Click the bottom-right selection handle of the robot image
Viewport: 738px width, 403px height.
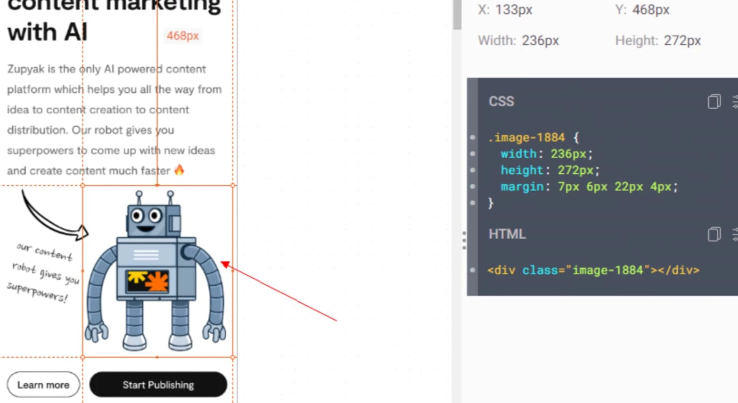click(233, 357)
